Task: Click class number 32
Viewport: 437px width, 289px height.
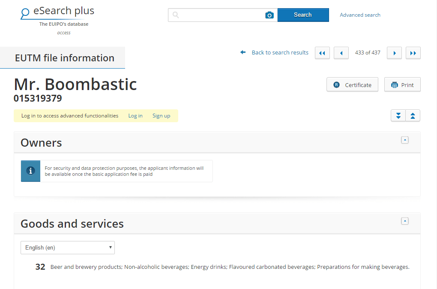Action: click(40, 267)
